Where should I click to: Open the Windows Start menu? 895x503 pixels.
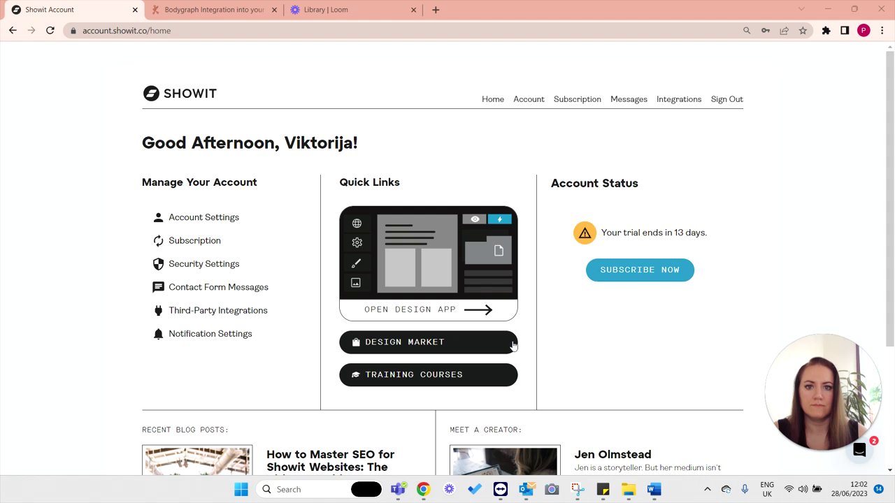(x=241, y=490)
